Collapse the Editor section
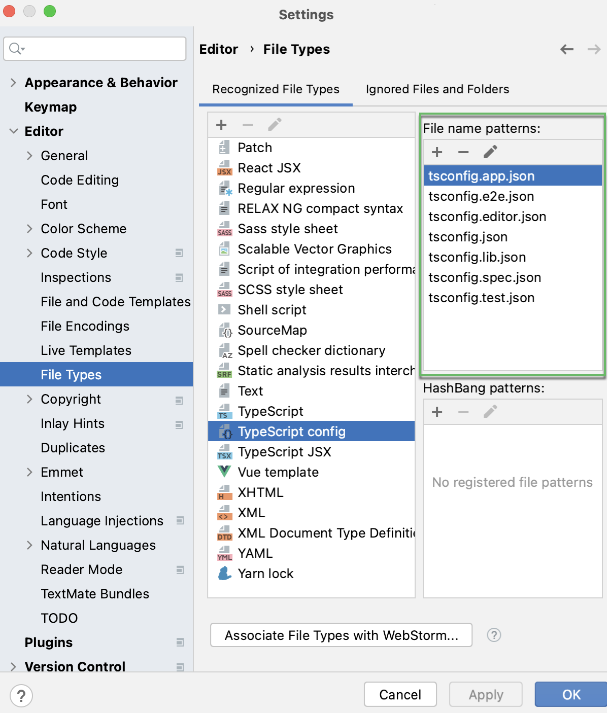609x713 pixels. click(x=13, y=131)
